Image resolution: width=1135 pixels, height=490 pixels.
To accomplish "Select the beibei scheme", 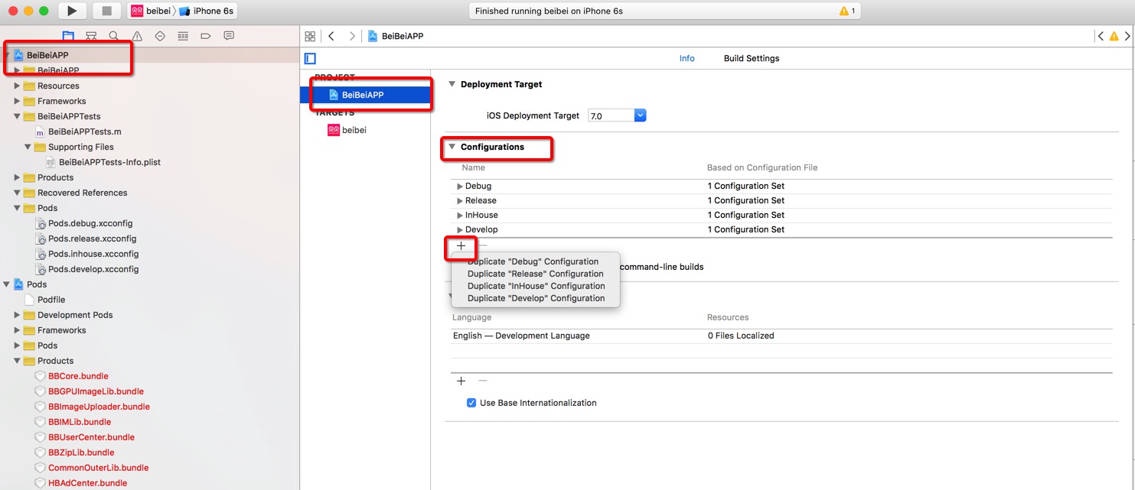I will pos(152,11).
